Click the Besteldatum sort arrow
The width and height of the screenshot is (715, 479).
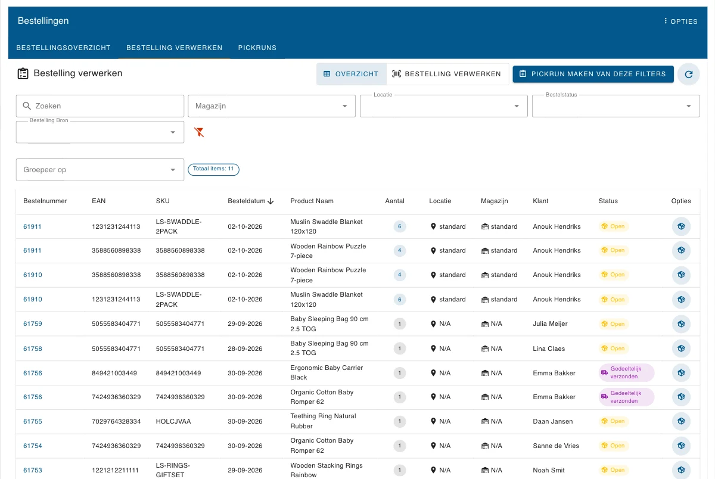tap(271, 201)
